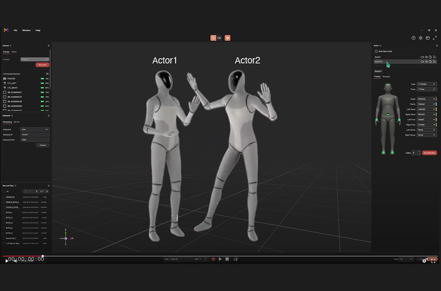Open the help question-mark icon
Image resolution: width=441 pixels, height=291 pixels.
(414, 38)
